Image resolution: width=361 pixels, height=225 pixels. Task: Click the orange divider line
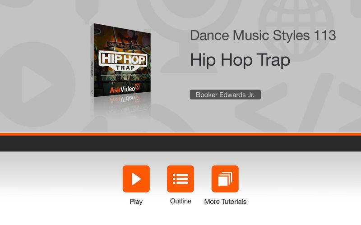[x=180, y=134]
